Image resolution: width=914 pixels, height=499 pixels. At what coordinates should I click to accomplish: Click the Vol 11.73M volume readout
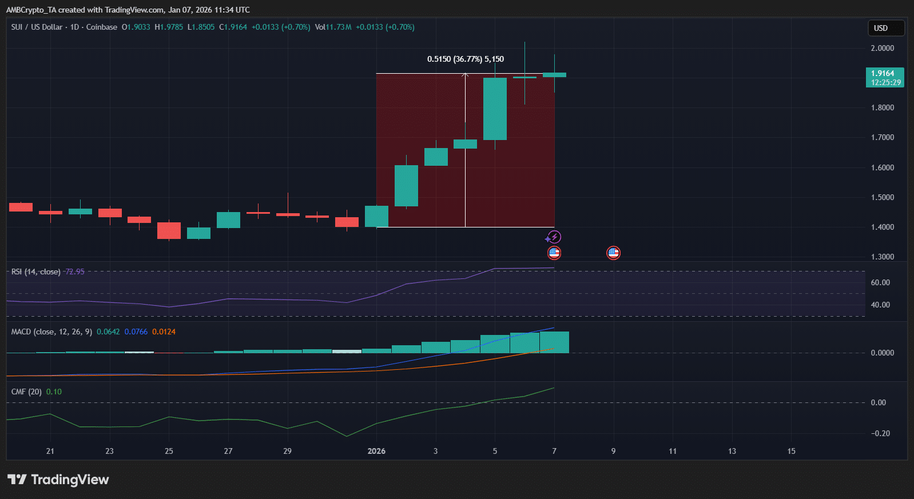point(333,27)
